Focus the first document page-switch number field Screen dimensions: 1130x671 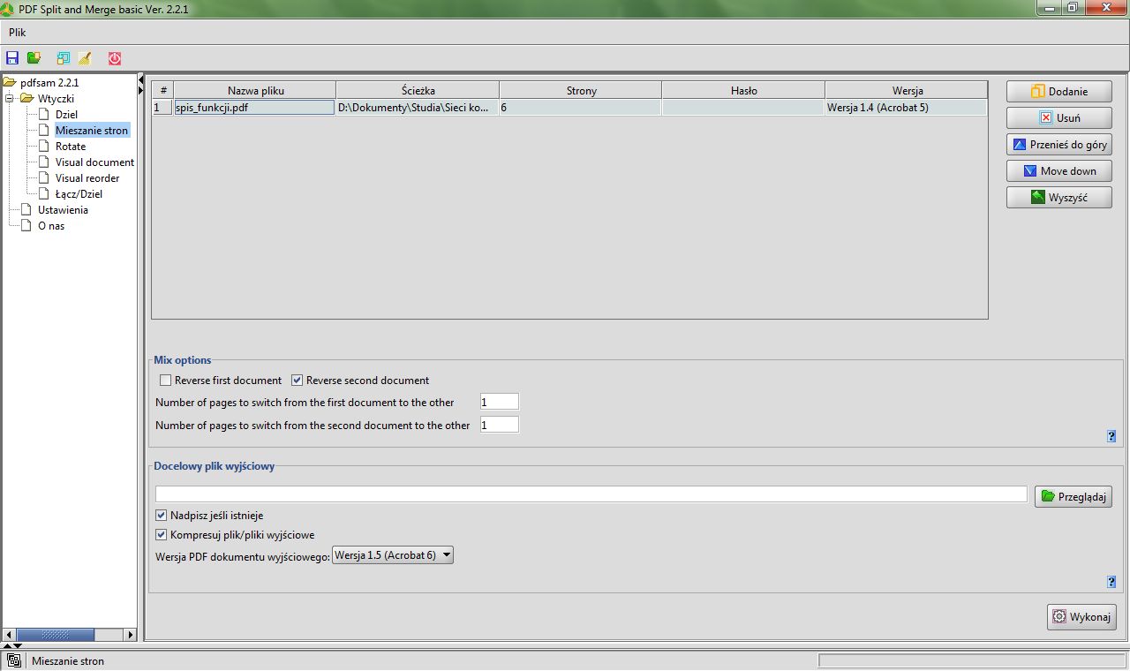(499, 402)
